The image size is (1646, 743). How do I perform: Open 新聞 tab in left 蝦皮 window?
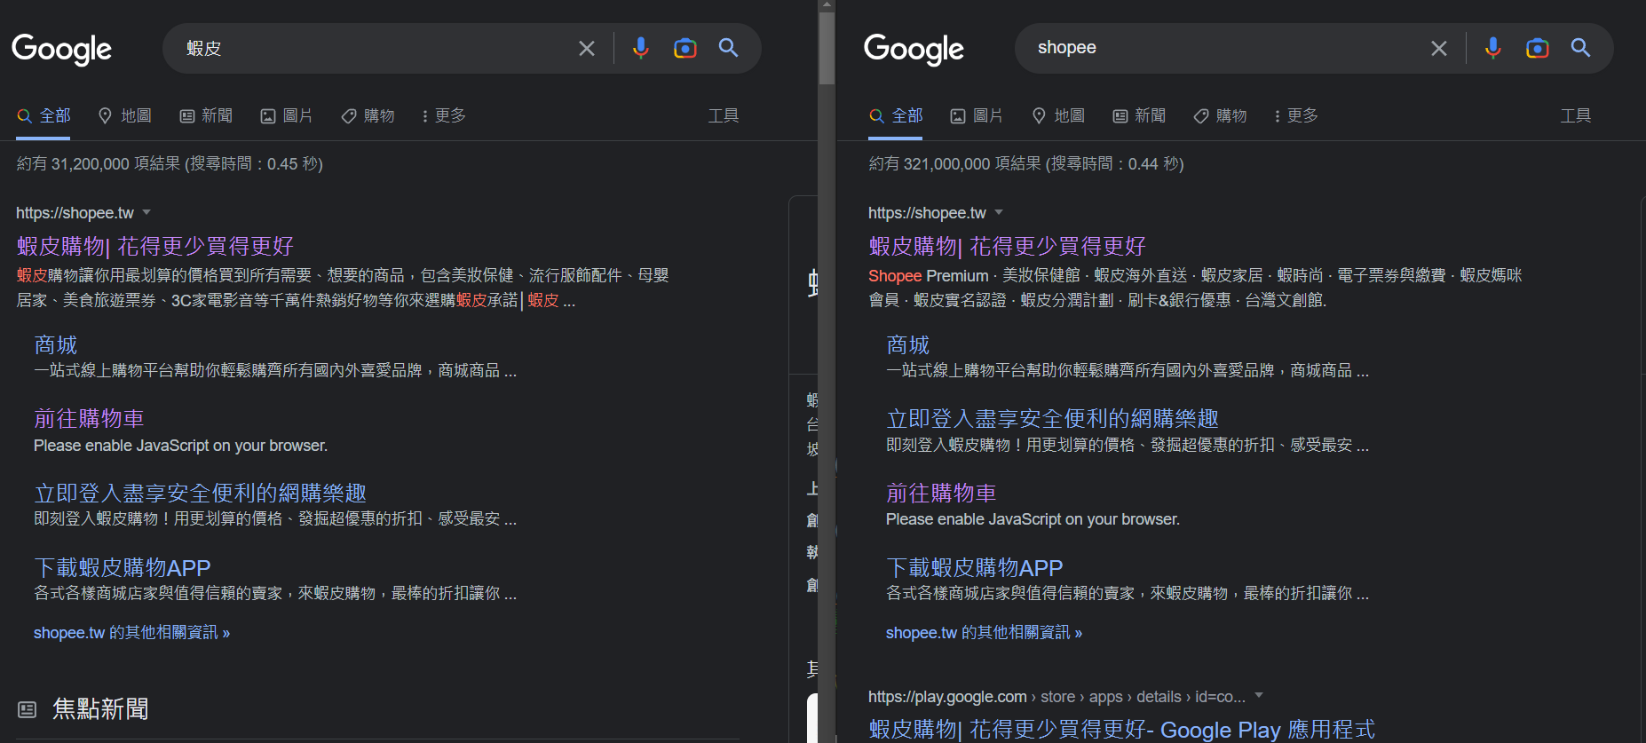(x=206, y=115)
